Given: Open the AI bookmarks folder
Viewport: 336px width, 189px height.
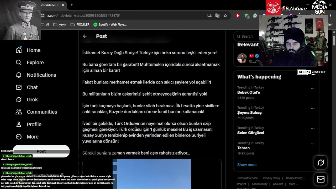Looking at the screenshot, I should pyautogui.click(x=45, y=24).
